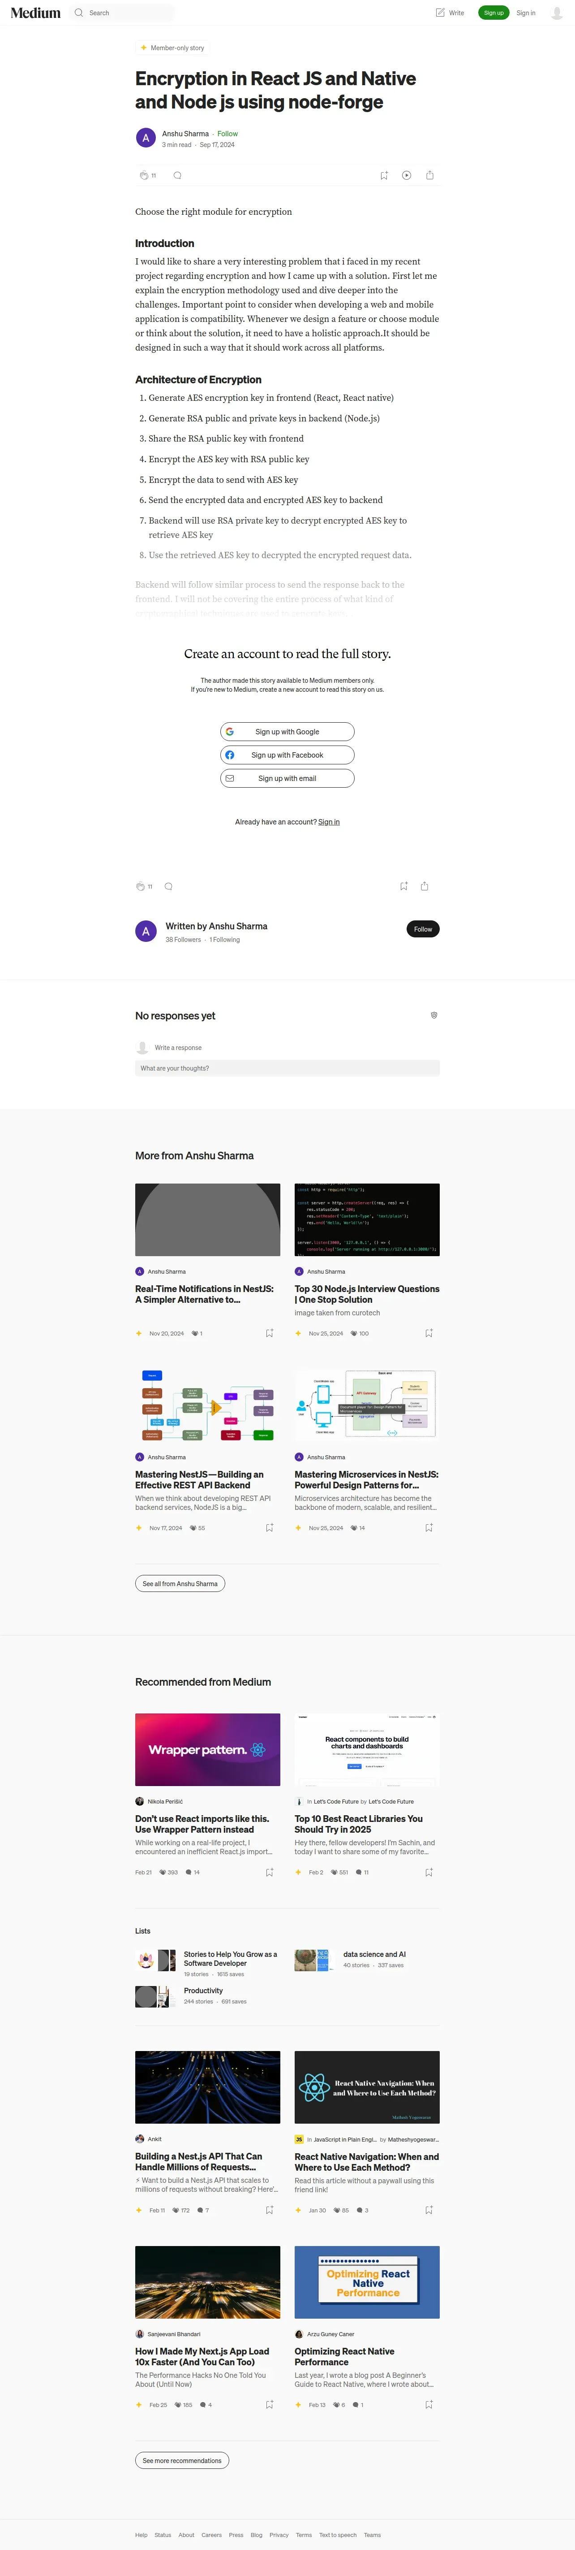Open Top 30 Node.js Interview Questions article title

coord(366,1294)
